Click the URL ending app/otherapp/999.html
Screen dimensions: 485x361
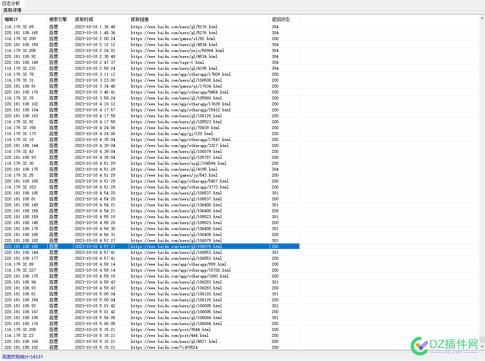click(x=178, y=264)
